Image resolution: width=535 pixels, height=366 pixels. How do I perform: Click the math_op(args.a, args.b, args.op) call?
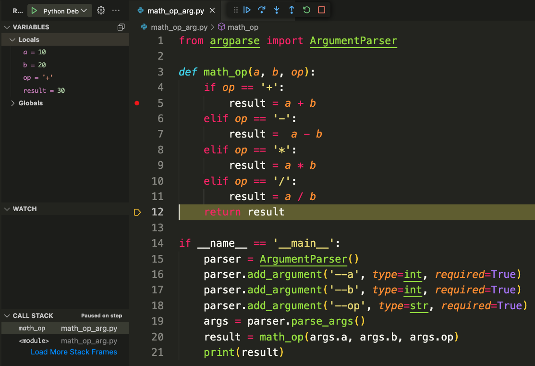point(359,337)
